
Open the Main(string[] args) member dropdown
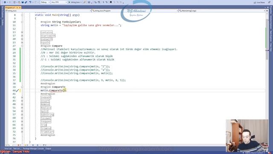tap(222, 11)
